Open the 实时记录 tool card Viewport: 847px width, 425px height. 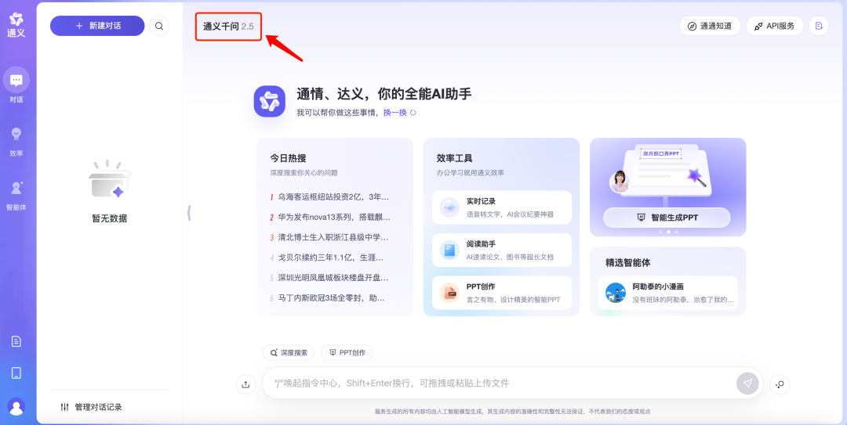point(502,207)
